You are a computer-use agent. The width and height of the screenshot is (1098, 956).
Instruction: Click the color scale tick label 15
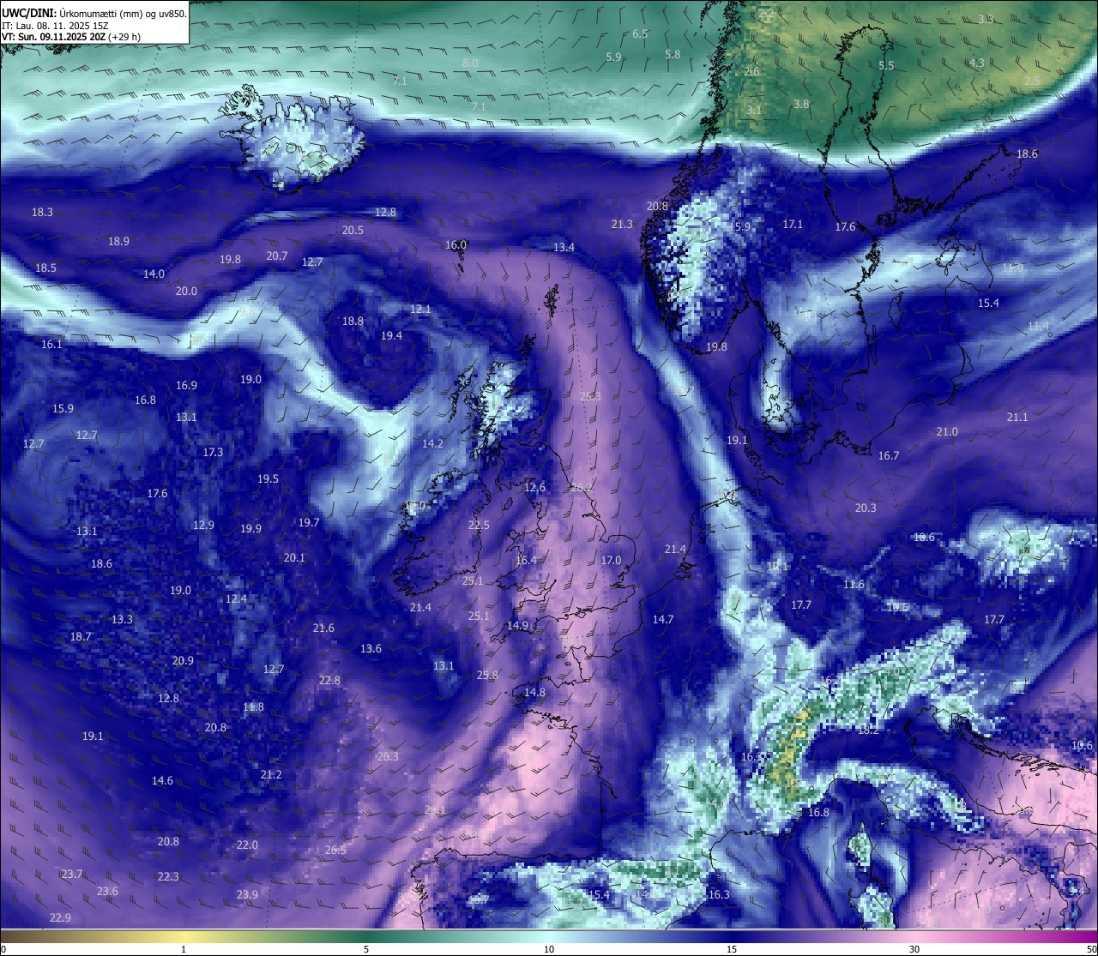pyautogui.click(x=732, y=949)
